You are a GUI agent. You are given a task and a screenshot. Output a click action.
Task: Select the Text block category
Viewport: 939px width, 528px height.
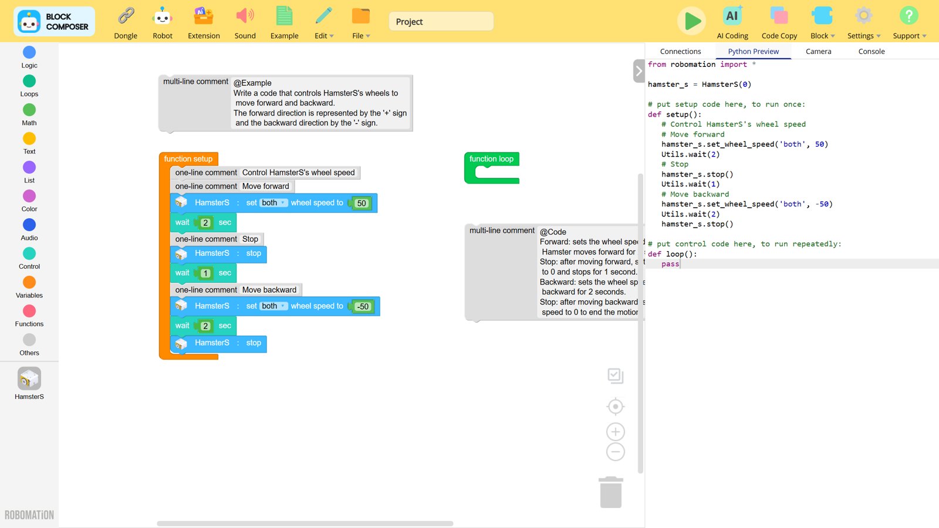click(x=29, y=143)
